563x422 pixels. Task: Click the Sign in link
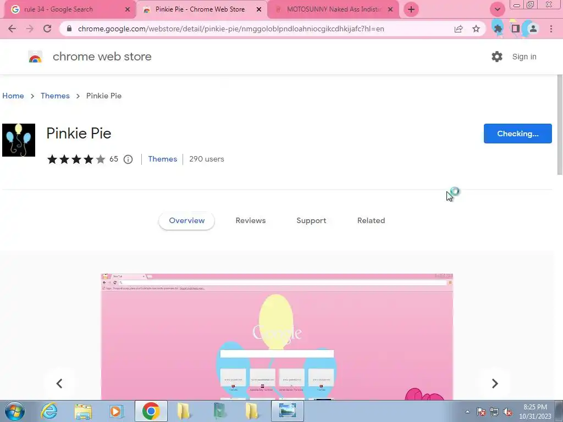click(x=524, y=57)
